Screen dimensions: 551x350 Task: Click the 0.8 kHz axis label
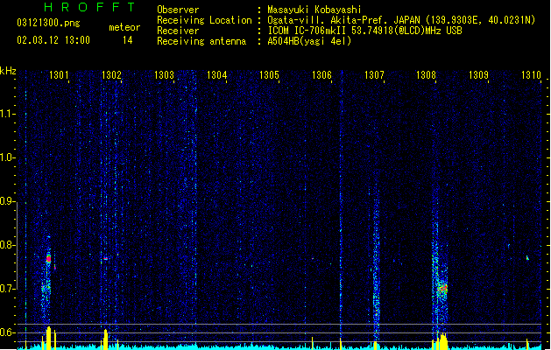[x=7, y=245]
